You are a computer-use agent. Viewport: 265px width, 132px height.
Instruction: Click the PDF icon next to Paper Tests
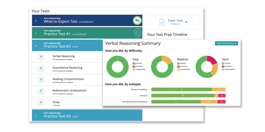pyautogui.click(x=162, y=22)
